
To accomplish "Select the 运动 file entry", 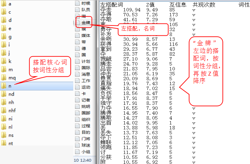I will 83,87.
